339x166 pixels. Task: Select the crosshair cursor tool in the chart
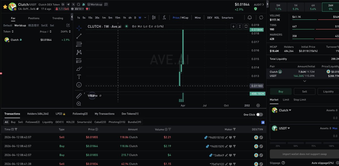click(x=79, y=28)
